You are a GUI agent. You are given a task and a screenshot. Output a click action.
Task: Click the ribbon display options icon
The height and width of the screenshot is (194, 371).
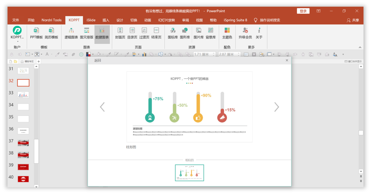click(x=318, y=11)
